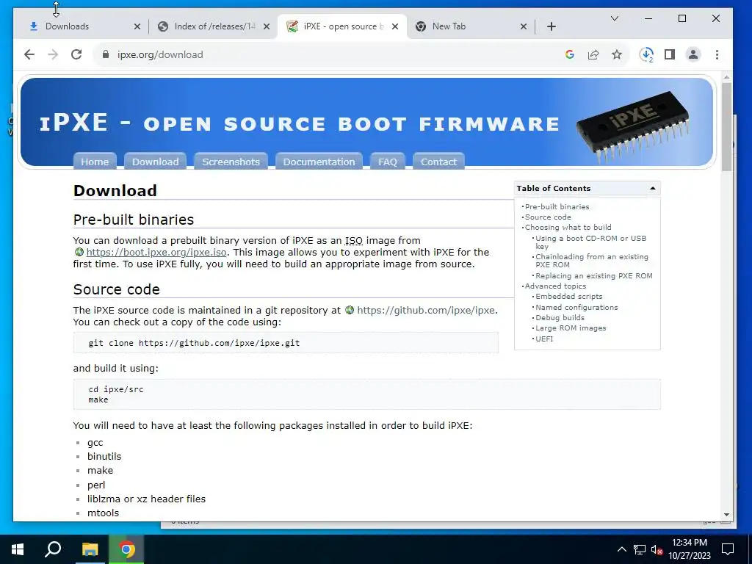Reload the ipxe.org page
The width and height of the screenshot is (752, 564).
point(76,54)
